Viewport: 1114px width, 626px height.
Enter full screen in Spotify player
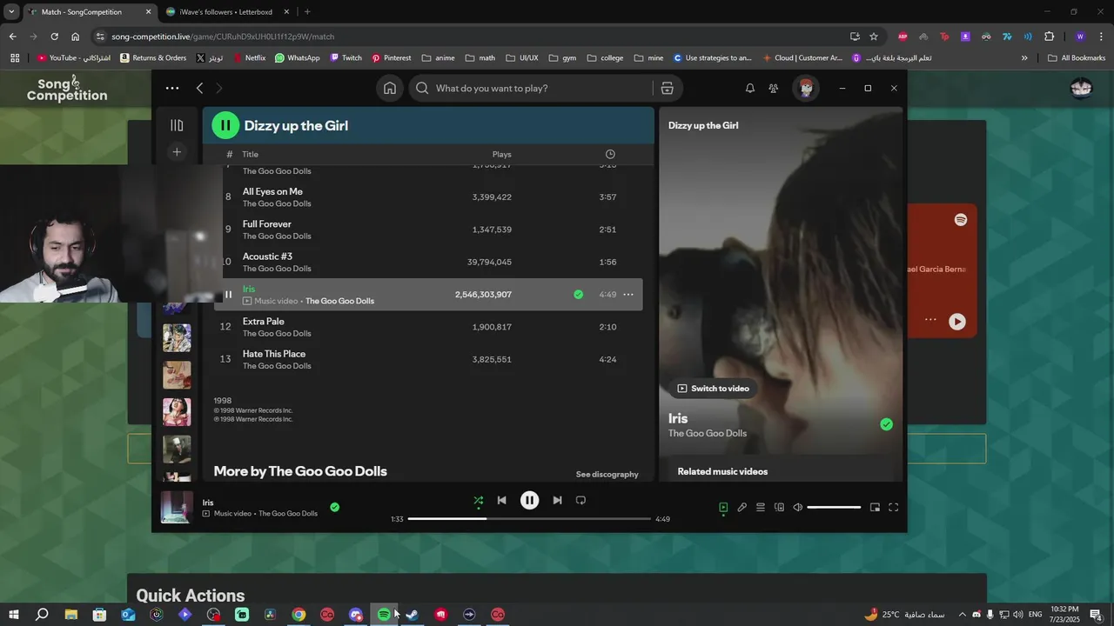point(893,507)
